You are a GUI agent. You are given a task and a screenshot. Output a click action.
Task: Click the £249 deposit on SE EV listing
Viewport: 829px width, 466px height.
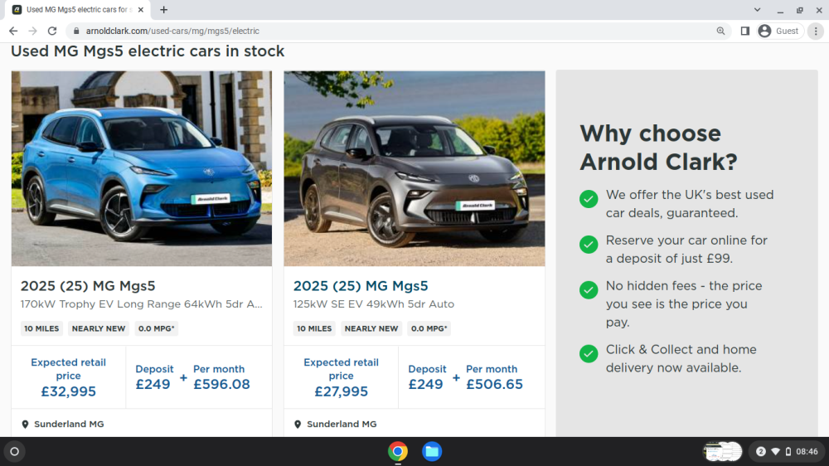coord(425,385)
